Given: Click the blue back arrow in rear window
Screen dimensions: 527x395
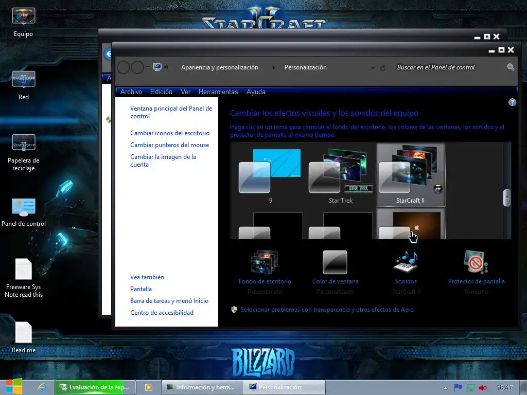Looking at the screenshot, I should point(108,54).
